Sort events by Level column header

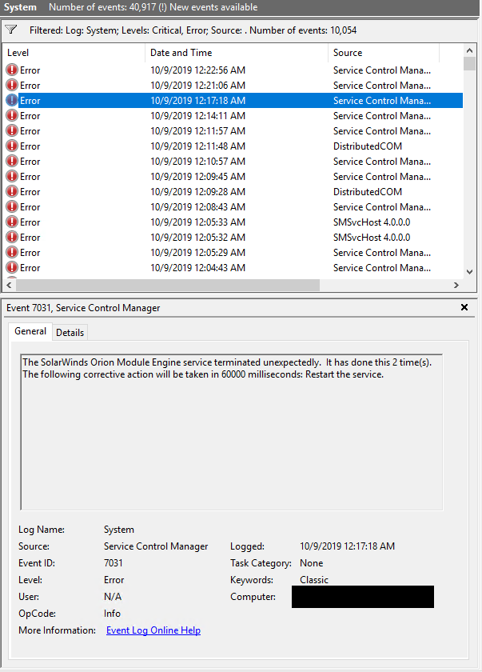(x=74, y=53)
